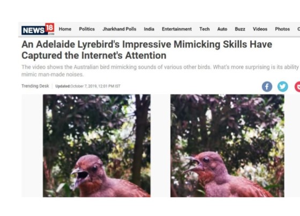Open the Auto section
Screen dimensions: 300x216
[x=222, y=29]
